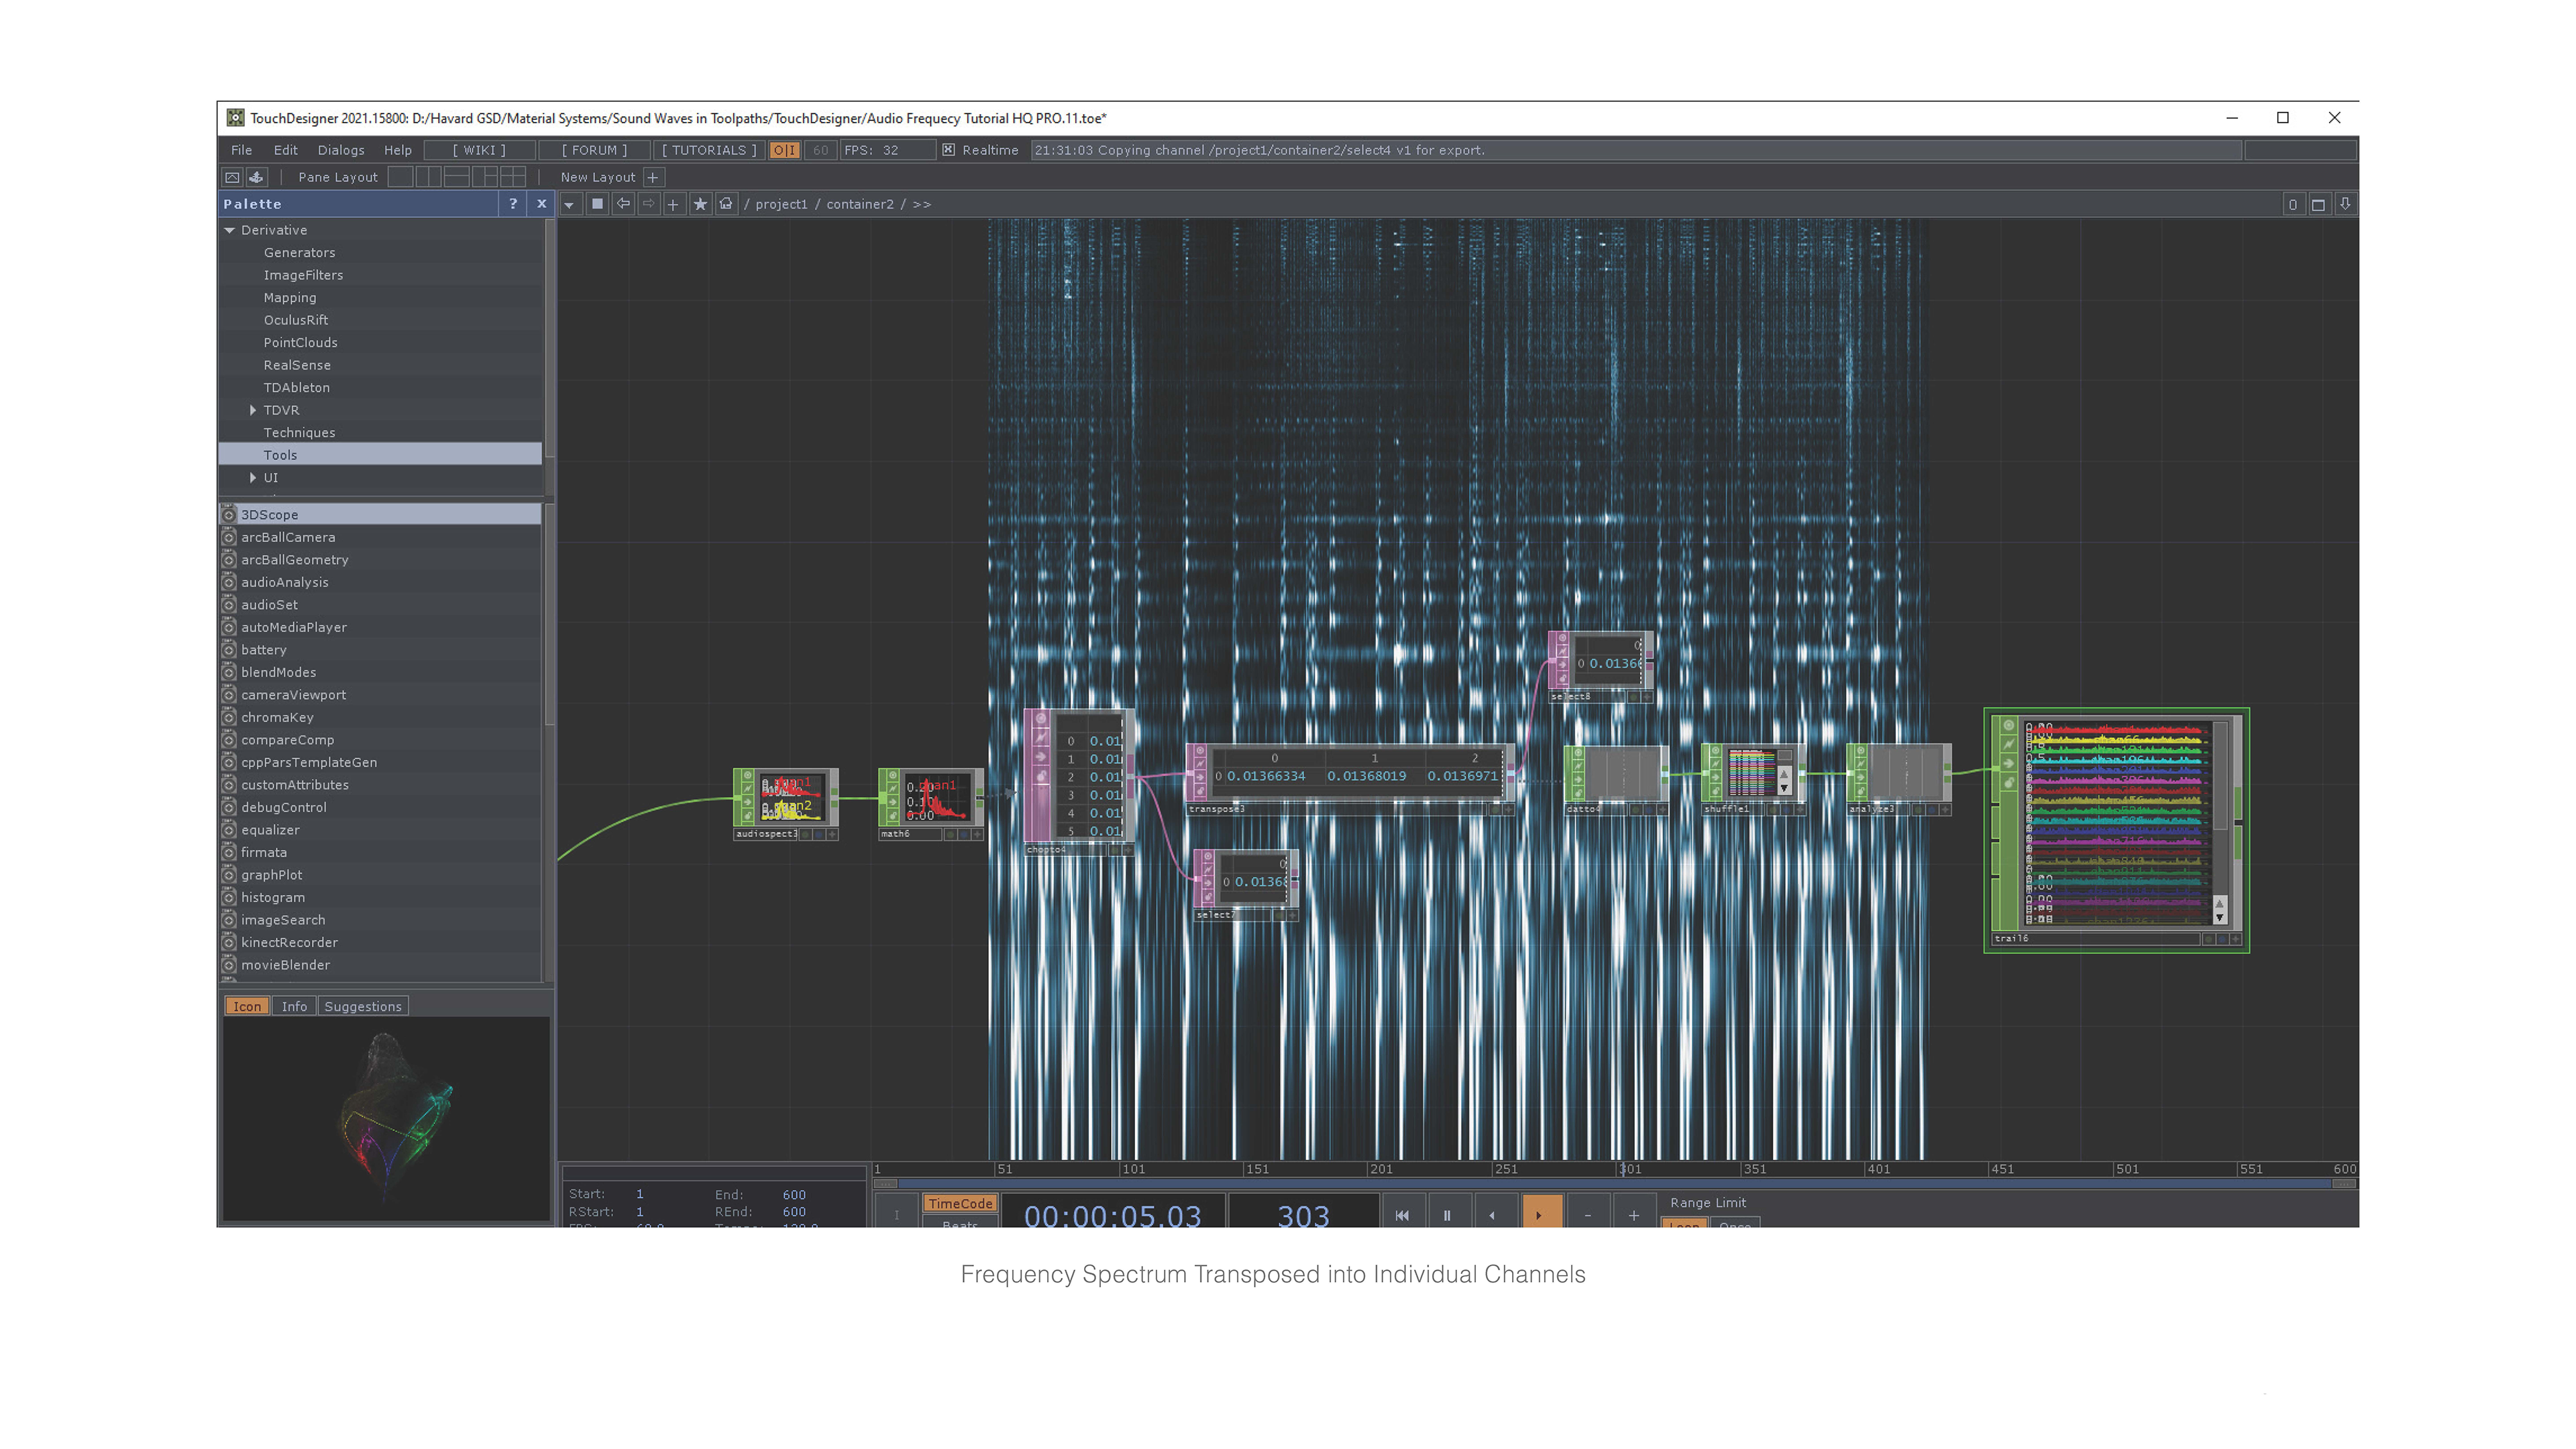The image size is (2576, 1449).
Task: Switch to the Info tab
Action: tap(294, 1007)
